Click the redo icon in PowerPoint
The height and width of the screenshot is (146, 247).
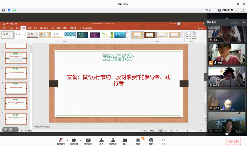12,24
